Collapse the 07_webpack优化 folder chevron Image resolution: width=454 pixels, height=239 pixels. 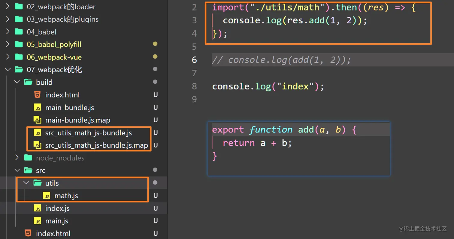8,70
